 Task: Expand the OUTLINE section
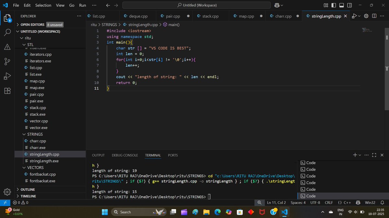pyautogui.click(x=50, y=189)
